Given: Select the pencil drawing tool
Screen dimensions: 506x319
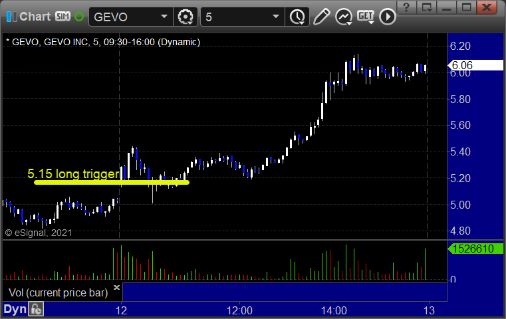Looking at the screenshot, I should coord(321,17).
